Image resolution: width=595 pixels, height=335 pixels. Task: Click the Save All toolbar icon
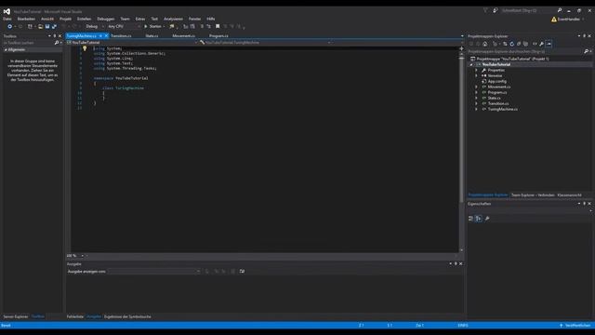tap(54, 26)
